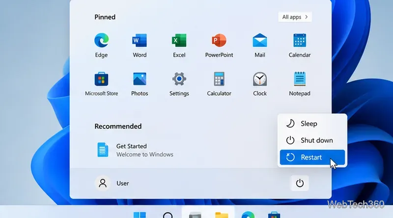Open File Explorer from the taskbar

222,215
